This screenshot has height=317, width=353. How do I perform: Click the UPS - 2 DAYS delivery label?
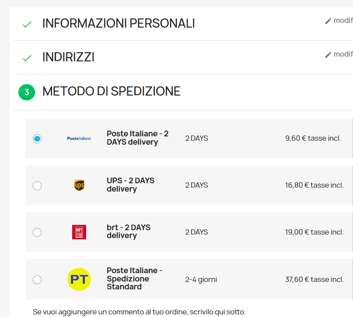[130, 185]
